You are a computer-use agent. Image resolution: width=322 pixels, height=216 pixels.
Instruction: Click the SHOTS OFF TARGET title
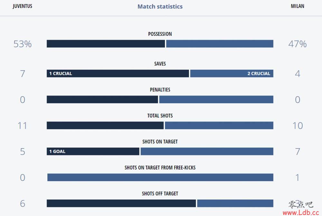tap(160, 193)
